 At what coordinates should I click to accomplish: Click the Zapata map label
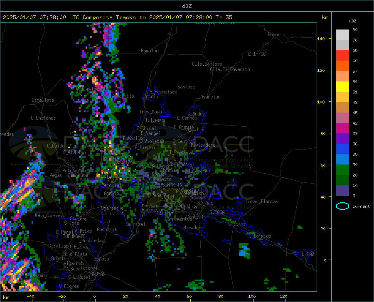coord(102,259)
